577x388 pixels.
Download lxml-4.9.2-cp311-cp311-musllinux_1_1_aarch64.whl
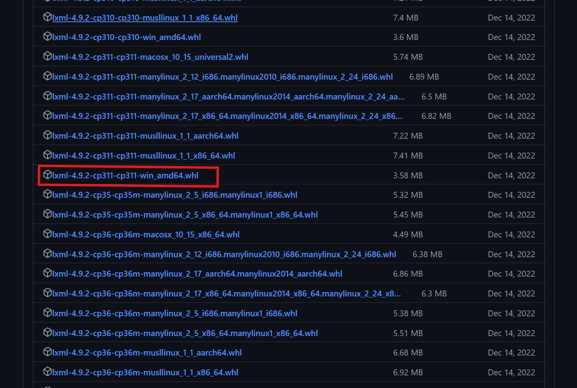pyautogui.click(x=146, y=136)
